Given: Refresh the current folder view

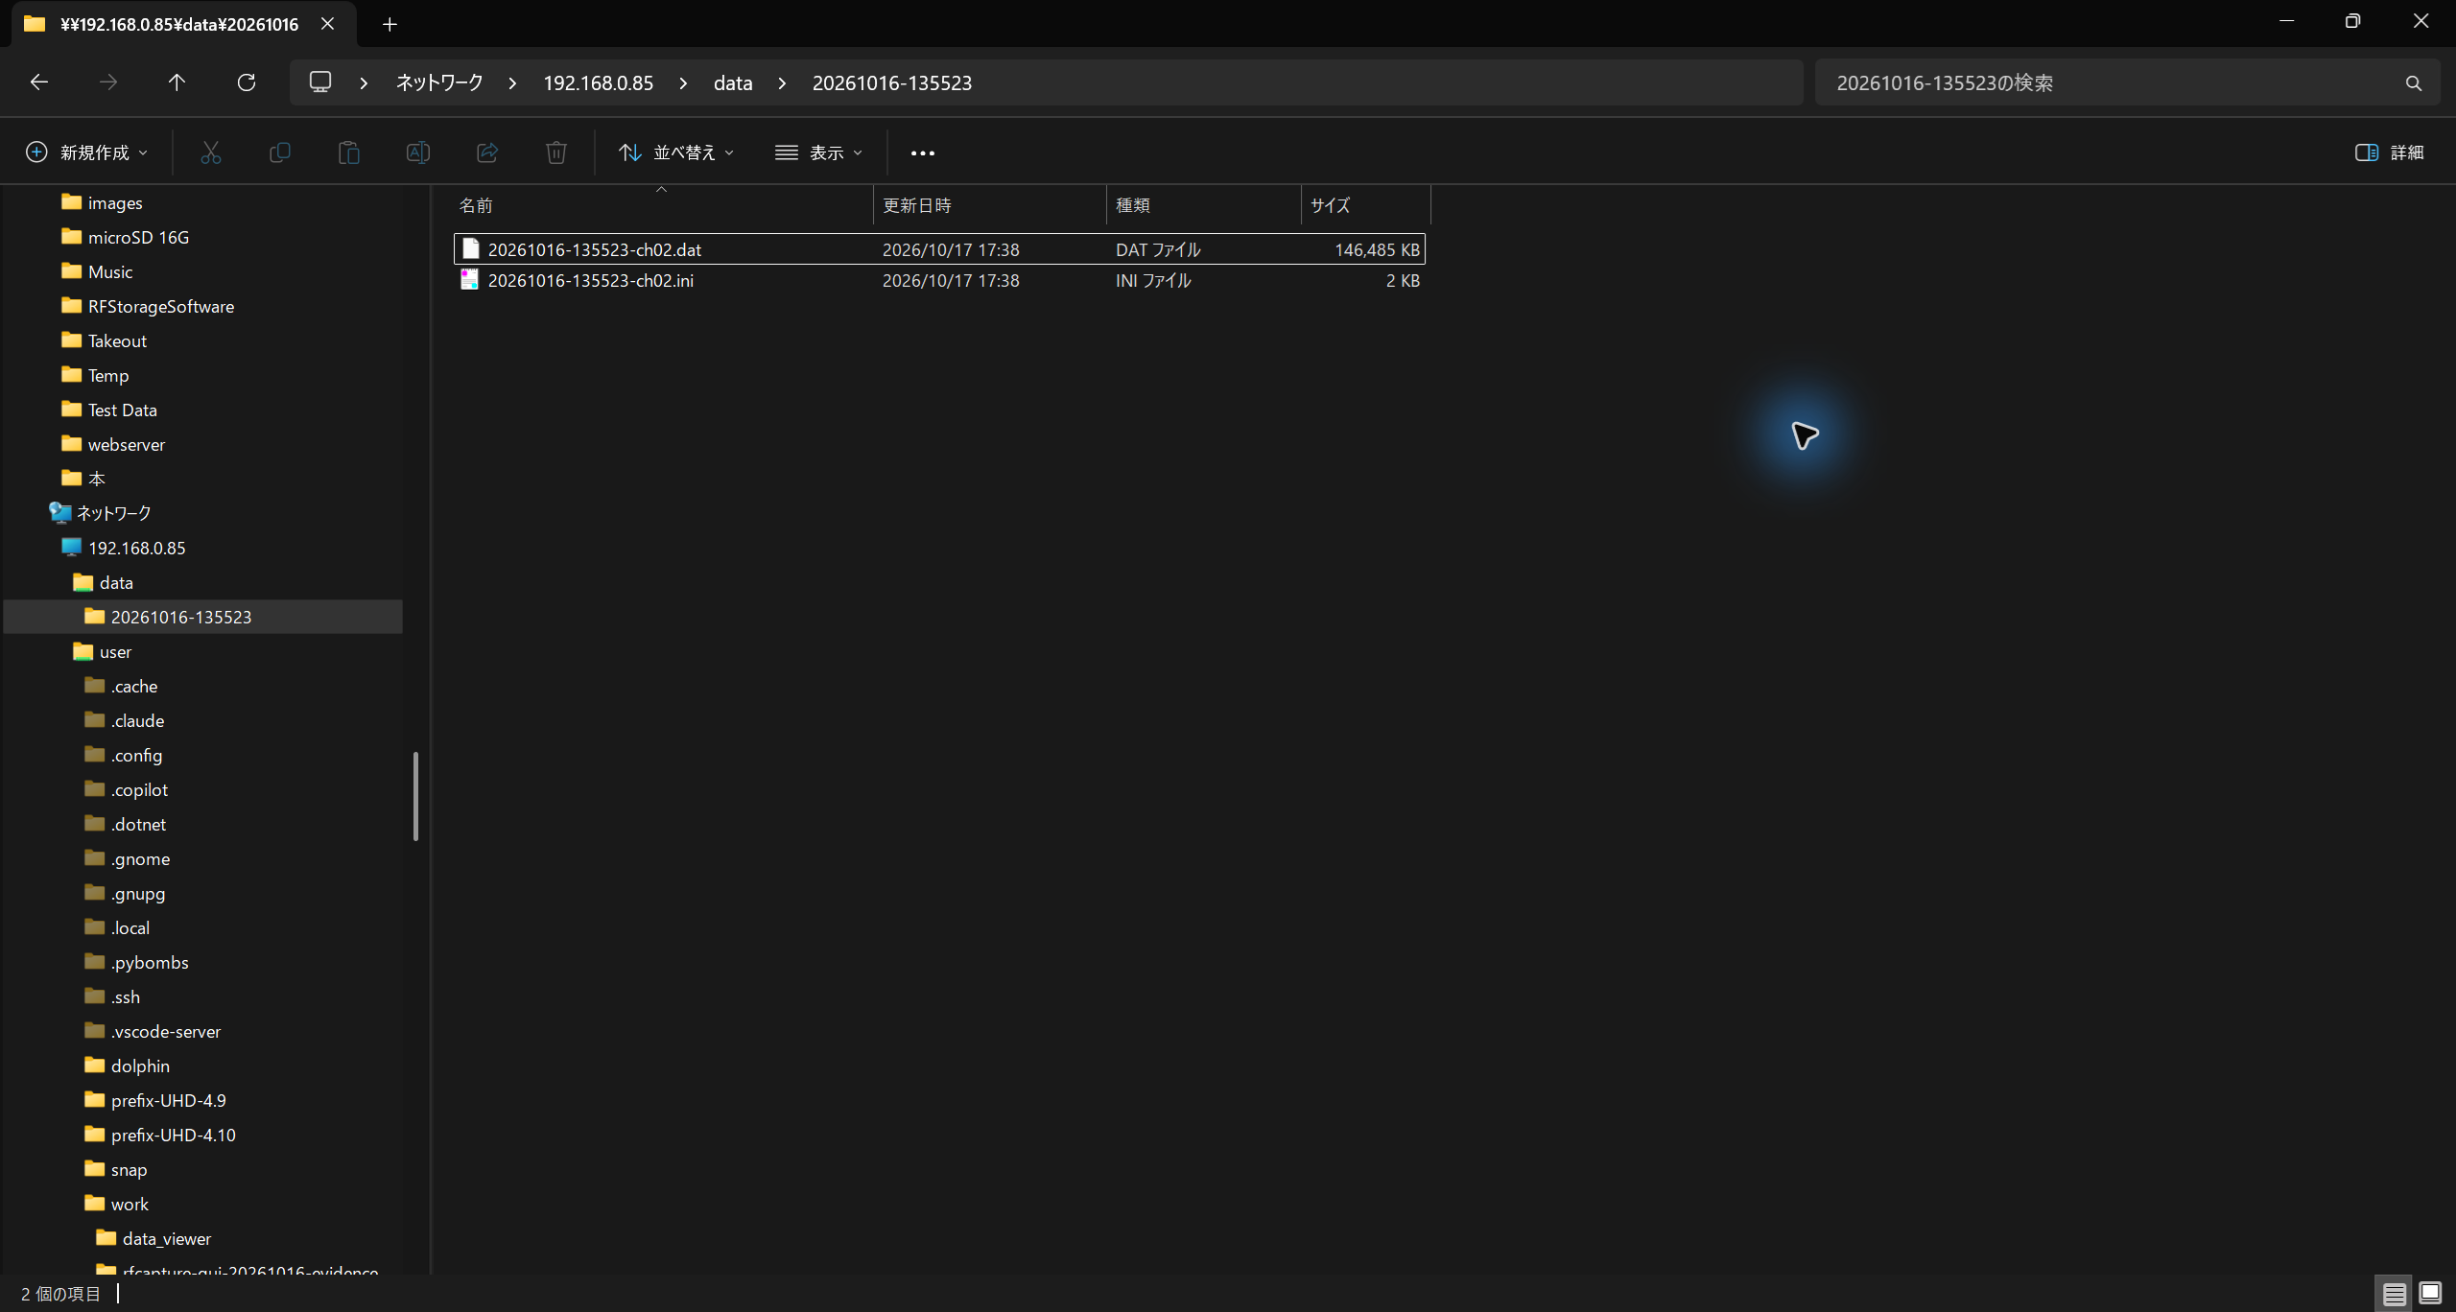Looking at the screenshot, I should [247, 82].
